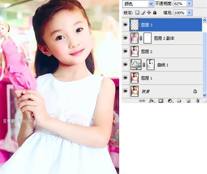Toggle visibility of 背景 layer
Screen dimensions: 207x174
tap(125, 91)
